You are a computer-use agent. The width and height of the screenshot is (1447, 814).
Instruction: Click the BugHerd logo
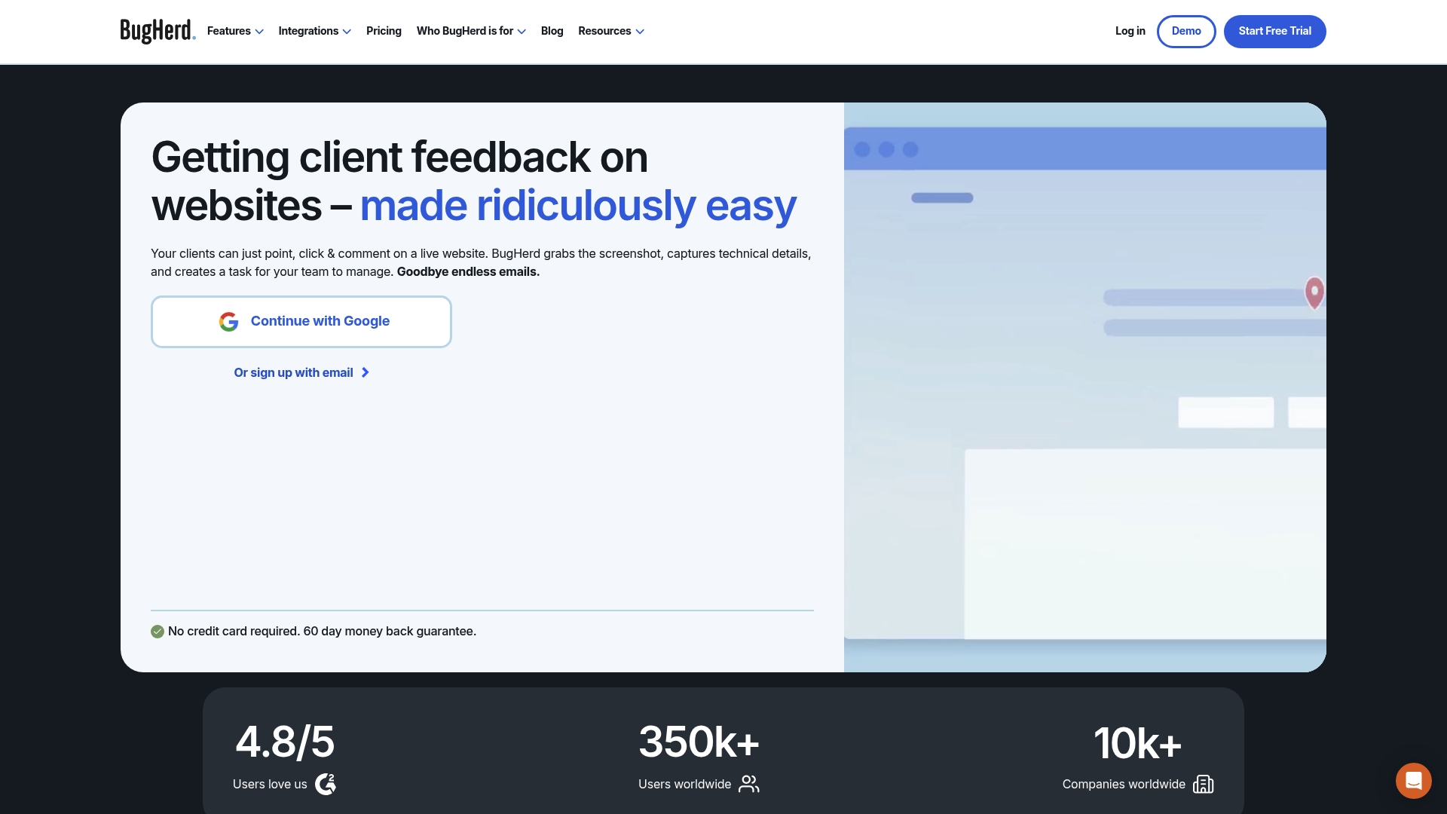pos(158,31)
